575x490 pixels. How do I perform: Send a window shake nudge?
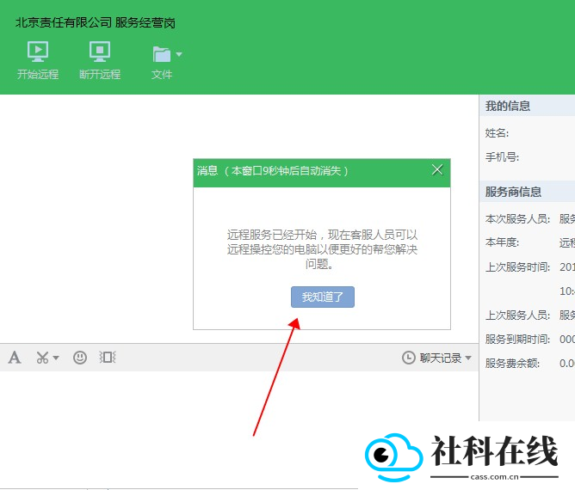coord(107,357)
